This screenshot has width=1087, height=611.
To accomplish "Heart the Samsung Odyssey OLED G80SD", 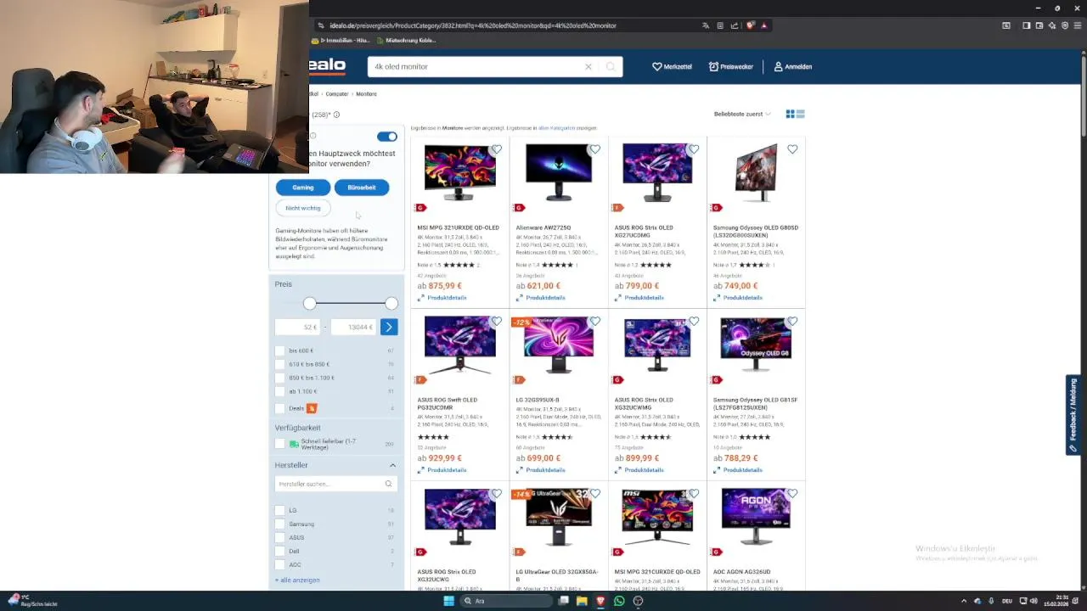I will click(x=792, y=149).
